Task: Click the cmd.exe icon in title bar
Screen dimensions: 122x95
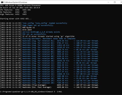Action: [x=2, y=2]
